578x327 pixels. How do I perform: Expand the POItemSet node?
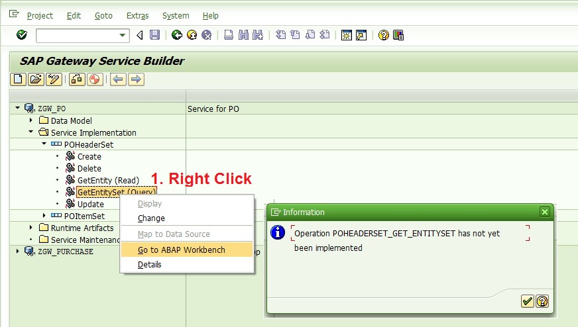point(44,215)
